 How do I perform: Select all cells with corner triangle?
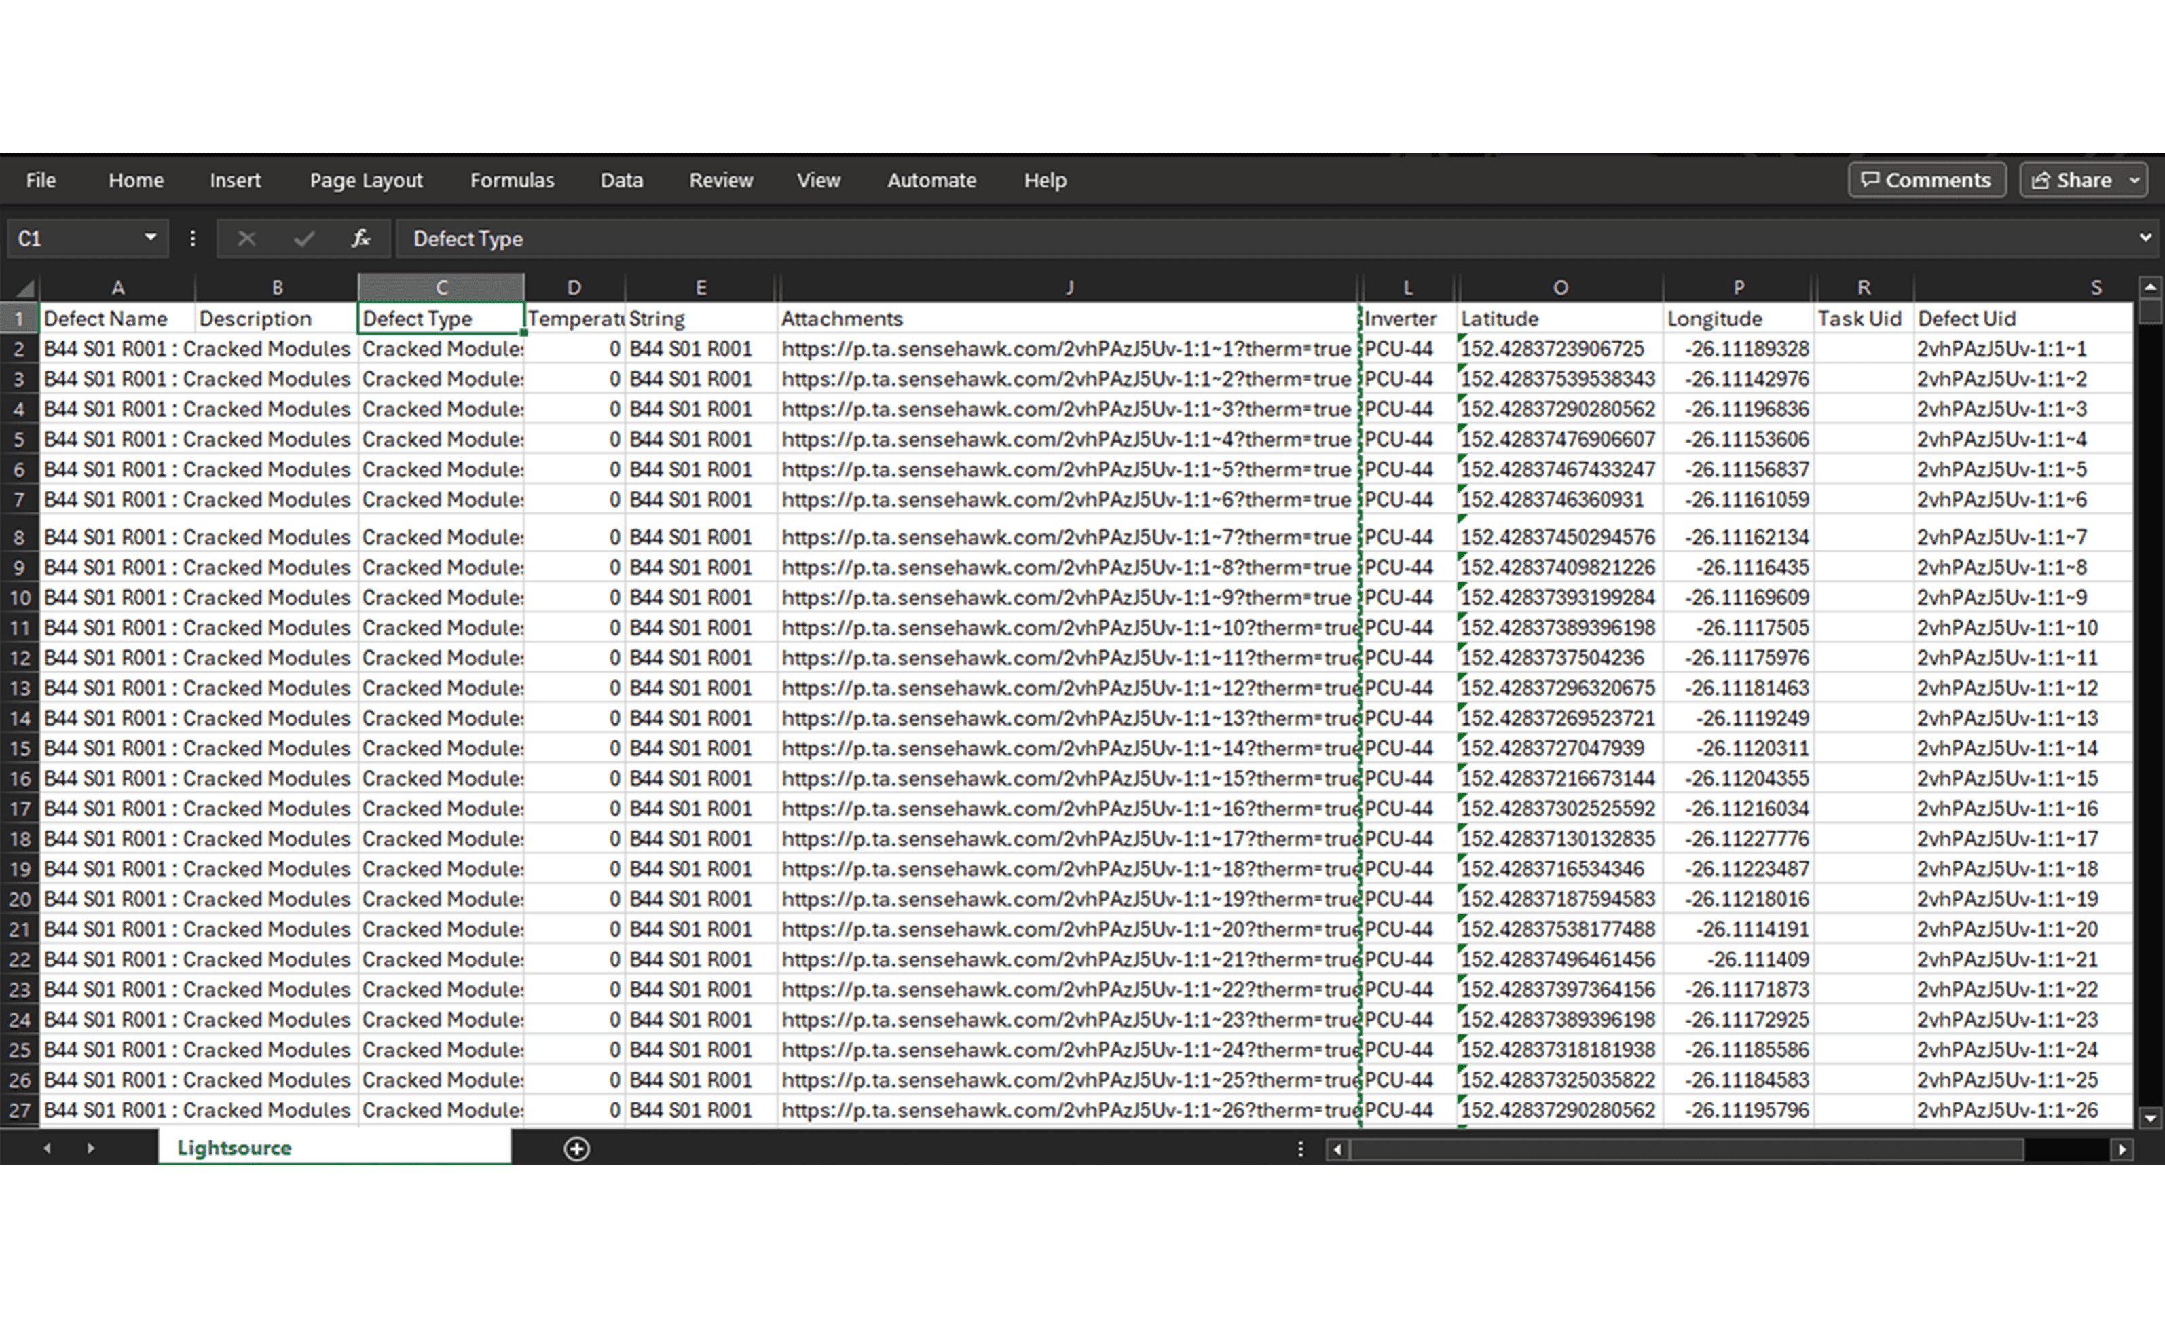(x=24, y=287)
